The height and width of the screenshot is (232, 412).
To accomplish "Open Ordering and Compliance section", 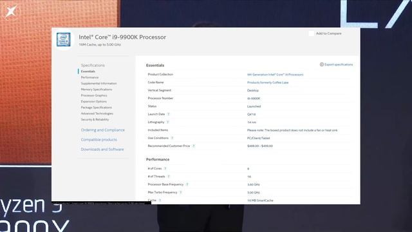I will click(103, 130).
